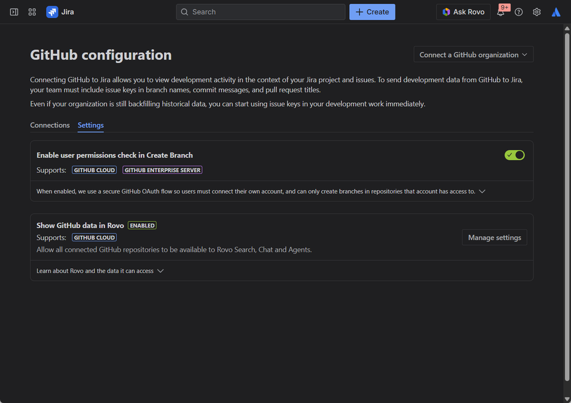
Task: Click the scrollbar down arrow
Action: [x=567, y=399]
